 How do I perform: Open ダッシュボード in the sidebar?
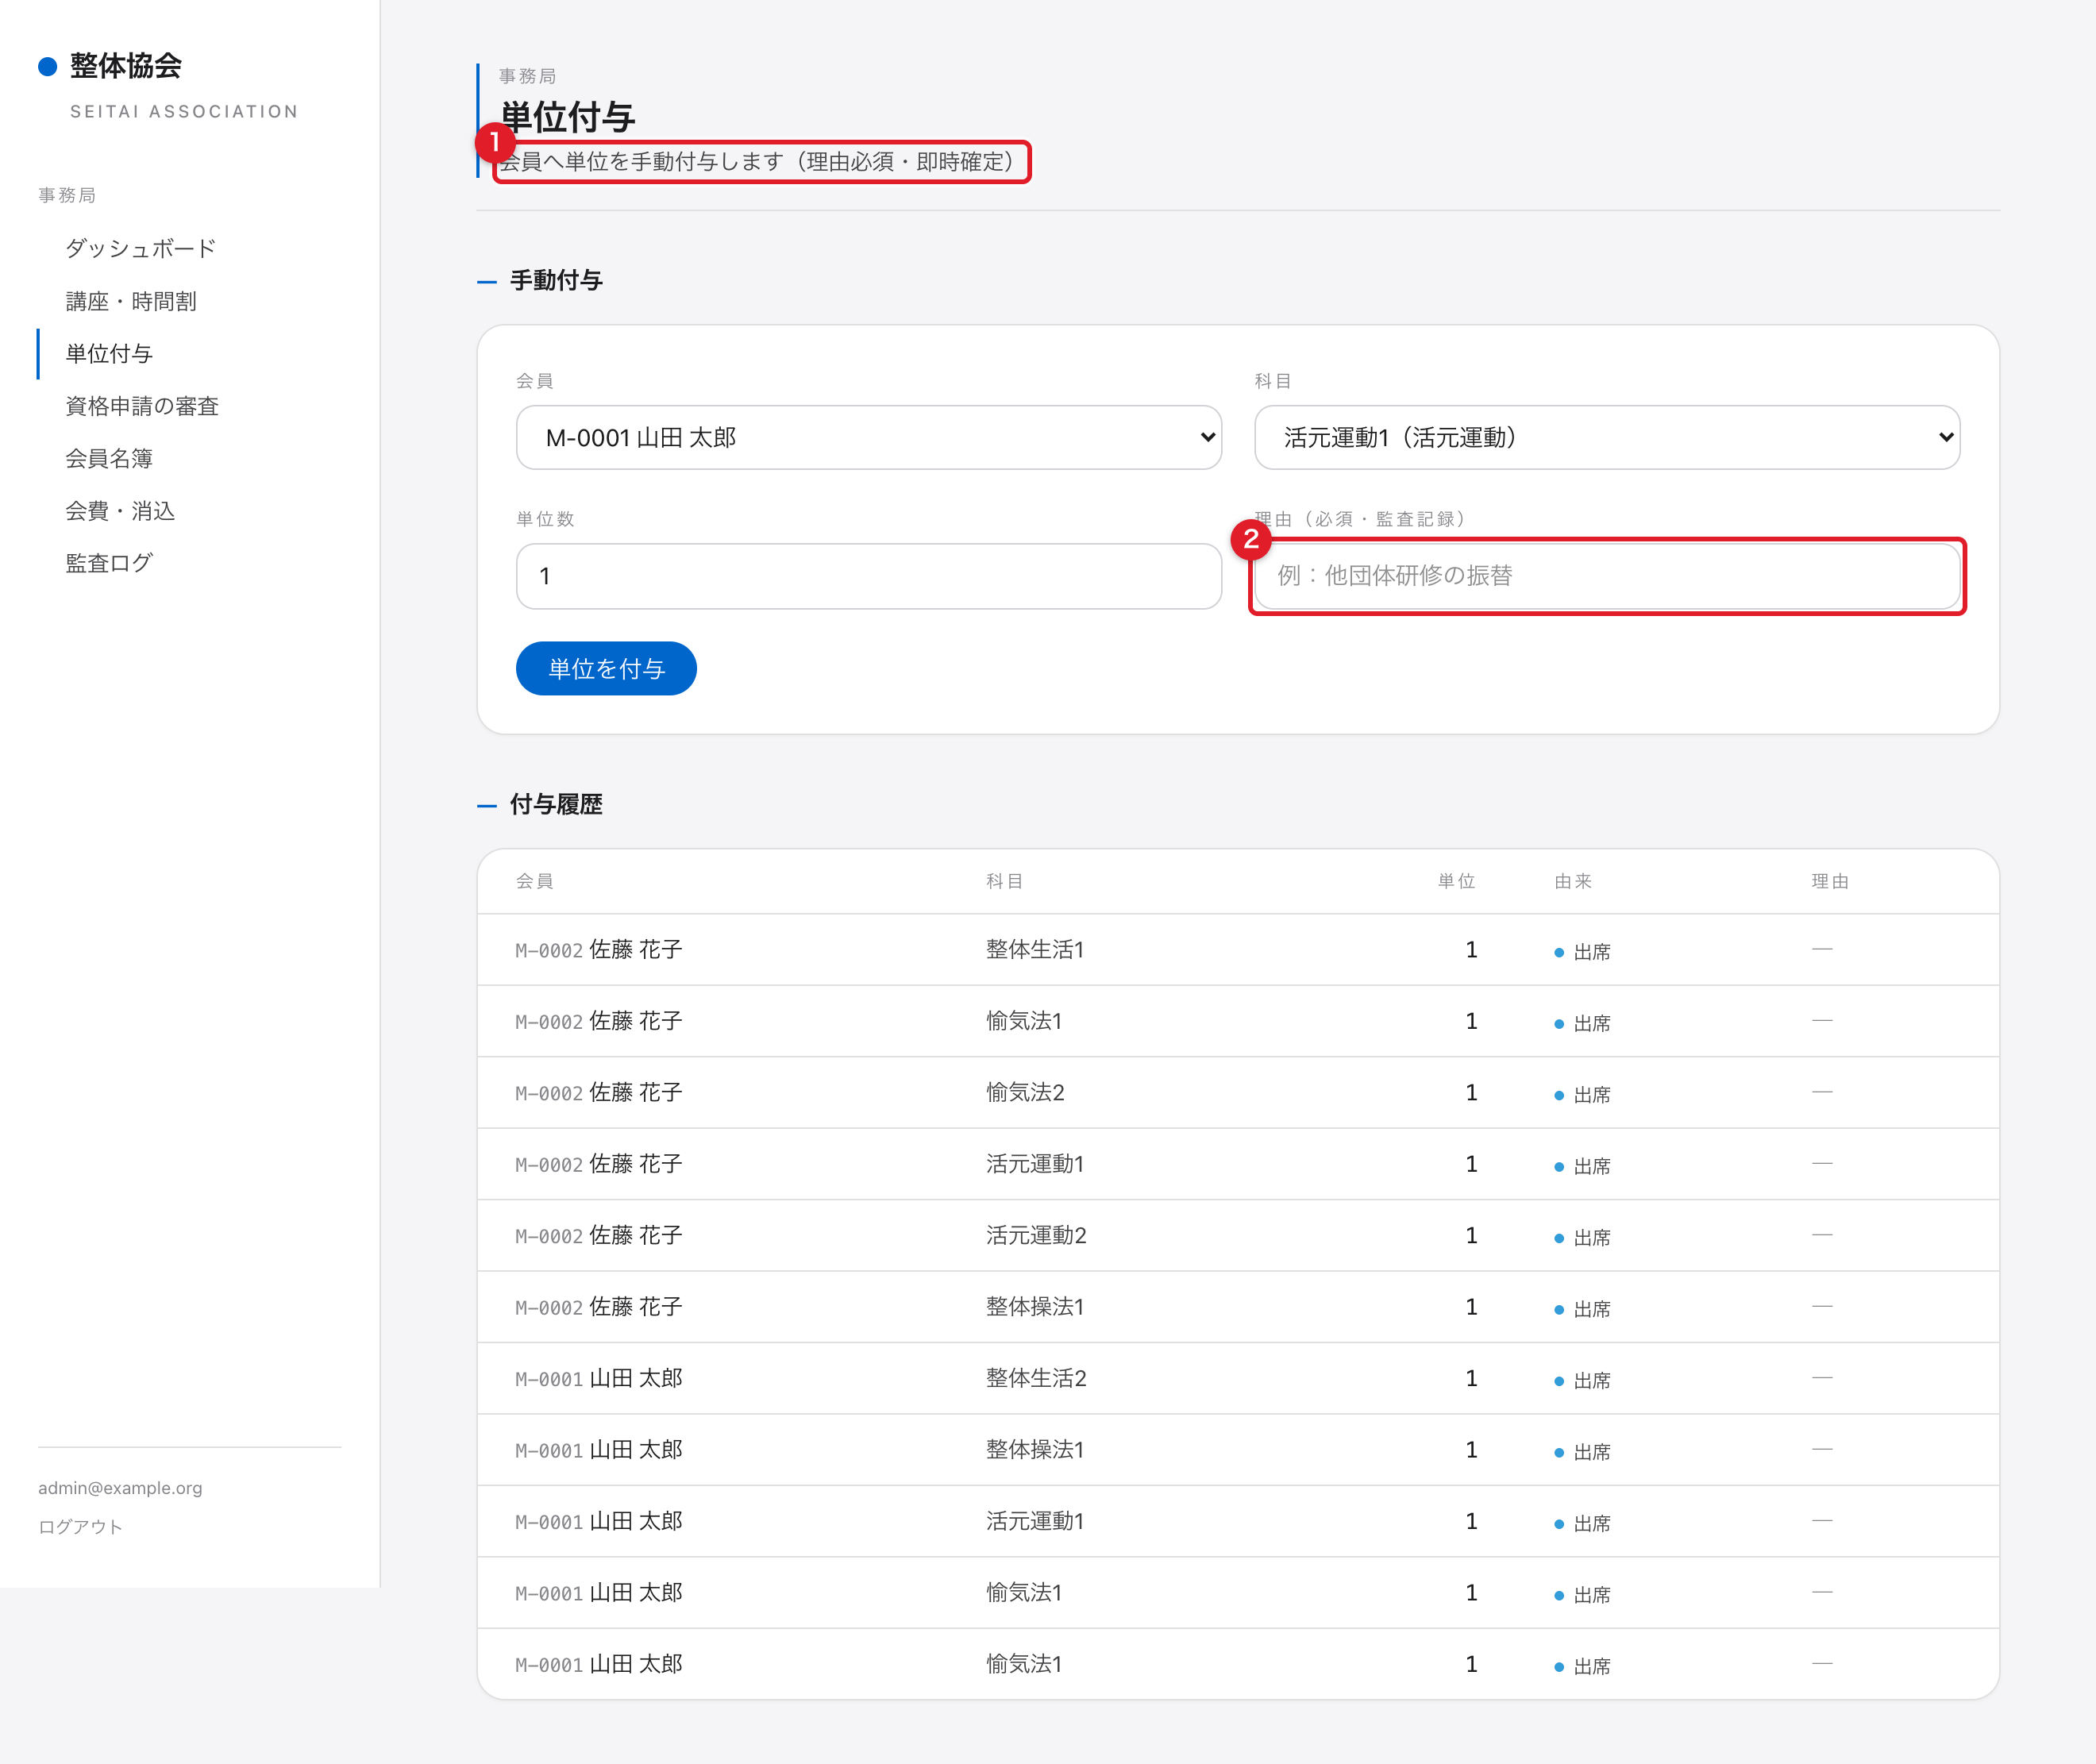141,248
